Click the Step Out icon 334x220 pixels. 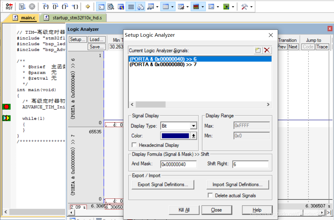pos(65,7)
